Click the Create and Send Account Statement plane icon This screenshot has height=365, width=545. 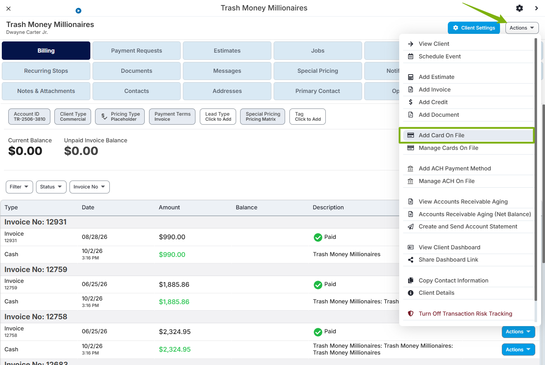[410, 227]
